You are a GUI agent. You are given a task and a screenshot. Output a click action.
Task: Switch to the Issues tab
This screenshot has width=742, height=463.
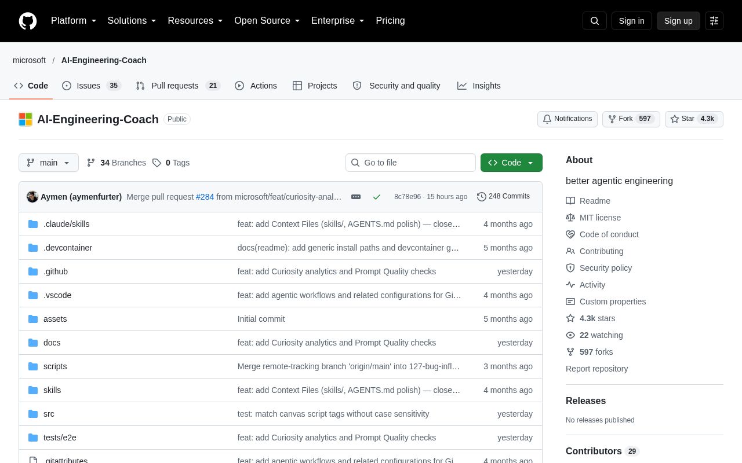[x=91, y=86]
